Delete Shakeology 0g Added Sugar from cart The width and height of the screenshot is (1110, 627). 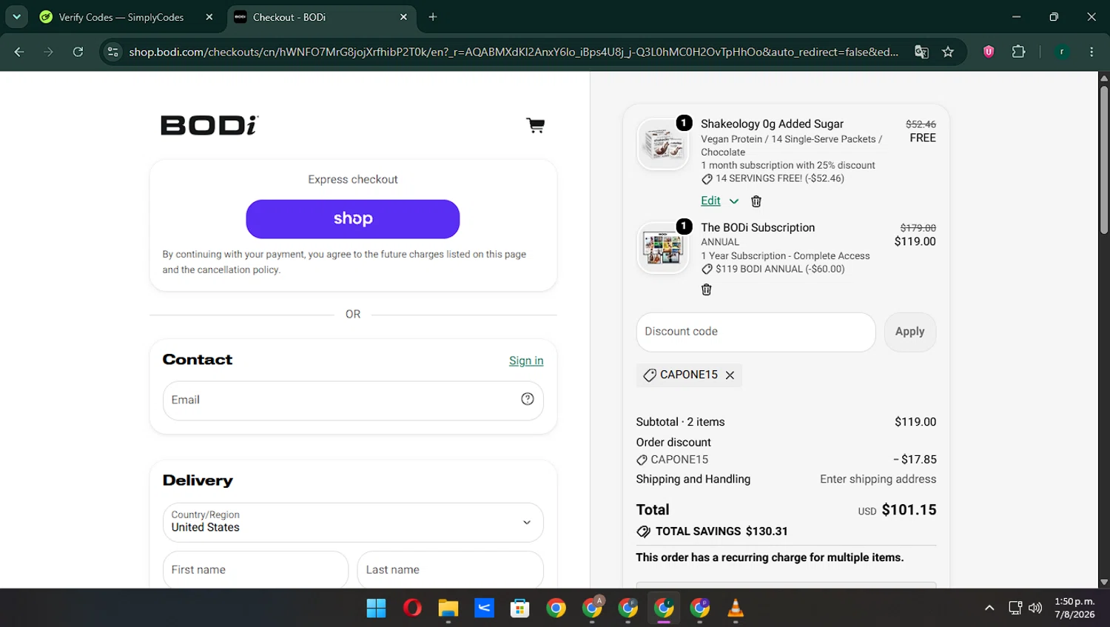pyautogui.click(x=756, y=201)
